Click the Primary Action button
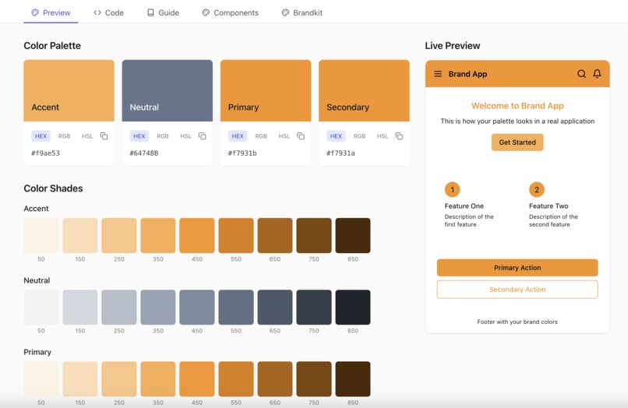The height and width of the screenshot is (408, 628). click(517, 268)
